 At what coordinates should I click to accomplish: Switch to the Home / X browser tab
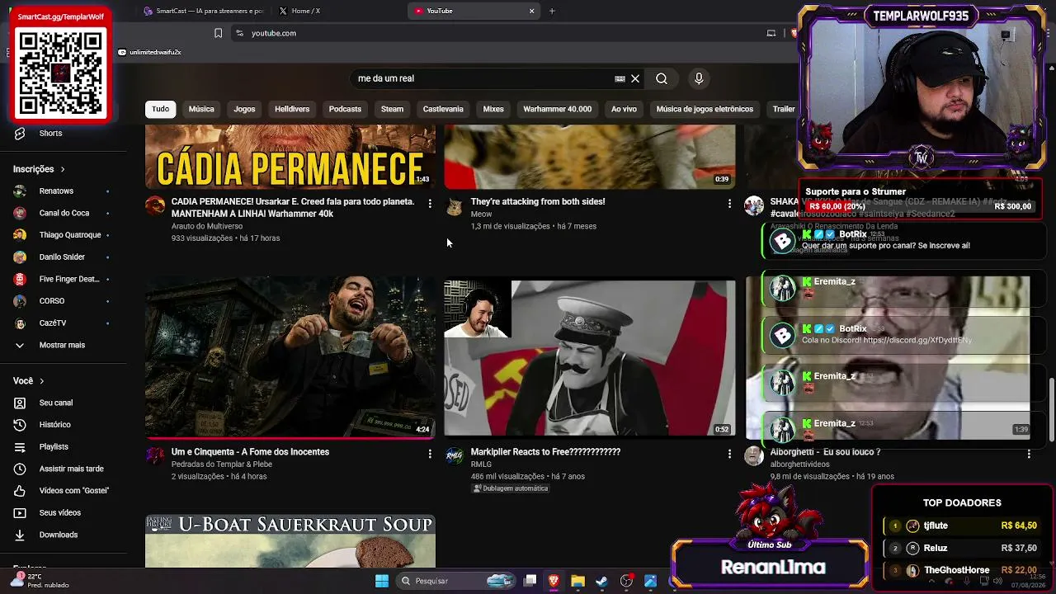click(339, 11)
